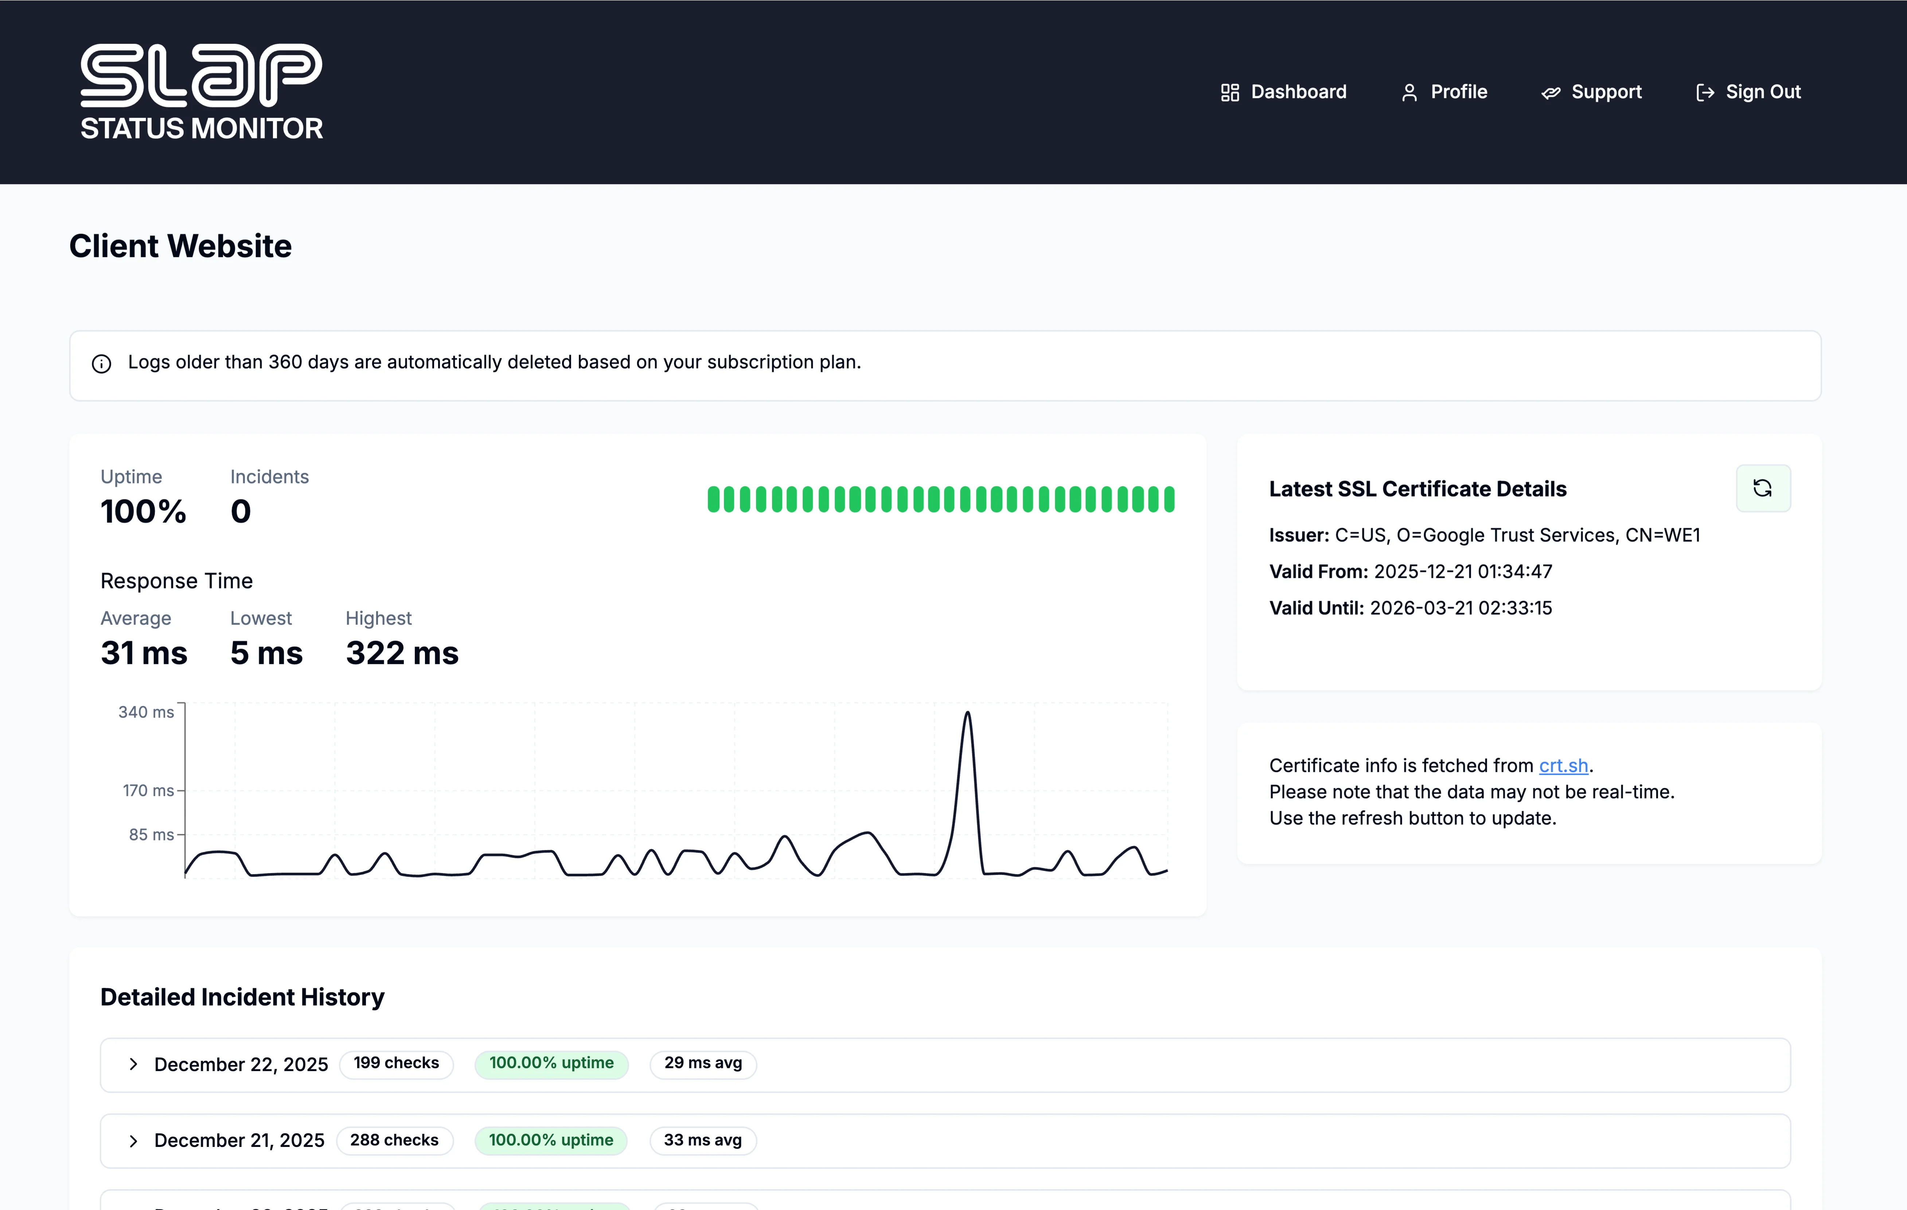1907x1210 pixels.
Task: Open the crt.sh hyperlink
Action: pos(1563,766)
